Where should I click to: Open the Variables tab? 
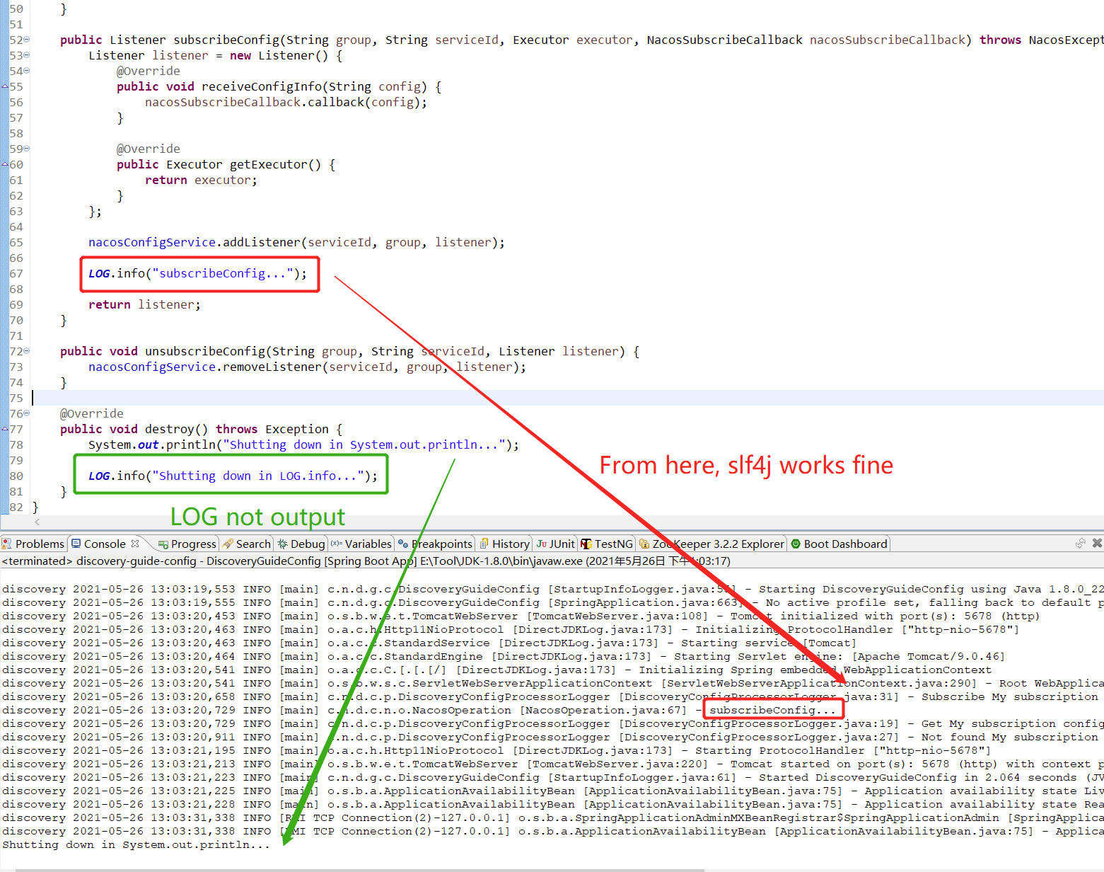361,544
